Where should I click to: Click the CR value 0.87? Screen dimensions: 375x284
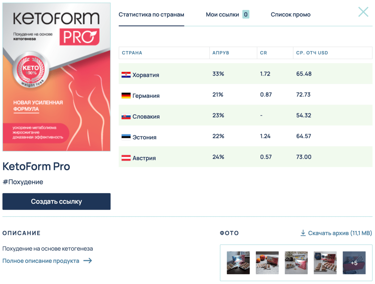point(266,95)
